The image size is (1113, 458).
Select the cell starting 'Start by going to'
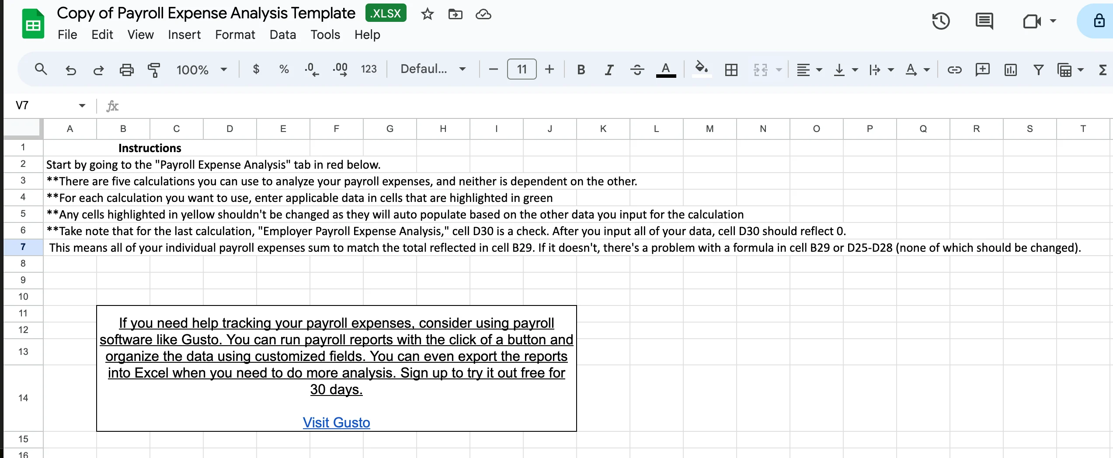coord(213,165)
